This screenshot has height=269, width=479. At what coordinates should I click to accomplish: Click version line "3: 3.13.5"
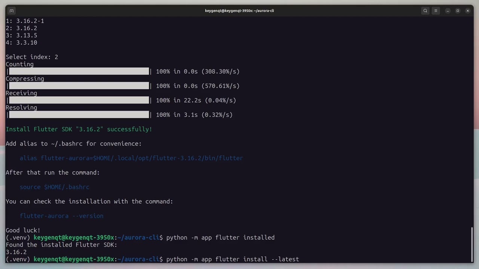tap(21, 35)
